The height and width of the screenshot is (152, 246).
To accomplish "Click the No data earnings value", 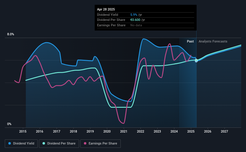I will point(136,25).
